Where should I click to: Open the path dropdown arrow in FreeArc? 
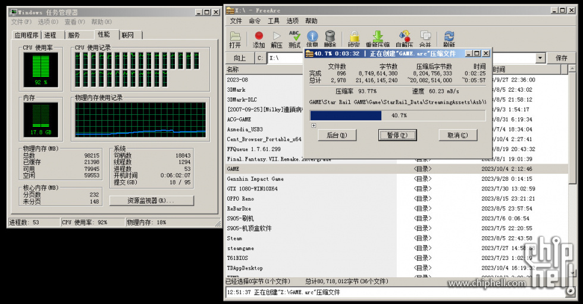click(x=540, y=58)
